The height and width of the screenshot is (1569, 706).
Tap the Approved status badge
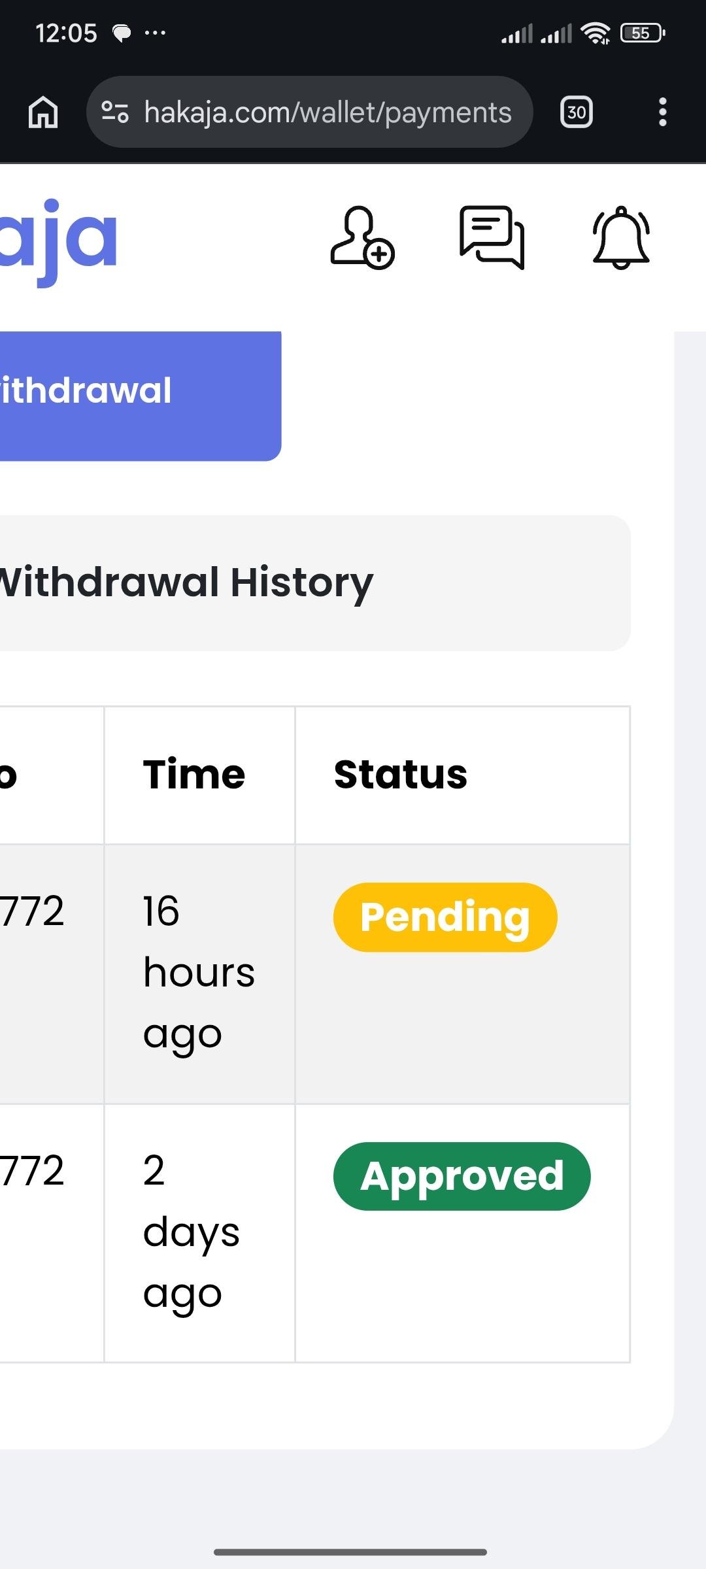(x=462, y=1176)
